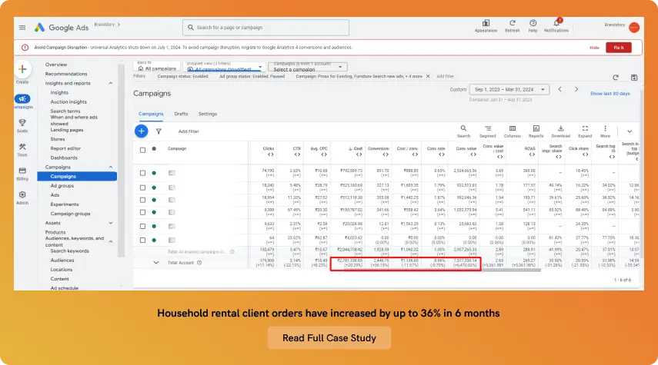Open the hamburger main menu
The image size is (658, 365).
(x=22, y=28)
